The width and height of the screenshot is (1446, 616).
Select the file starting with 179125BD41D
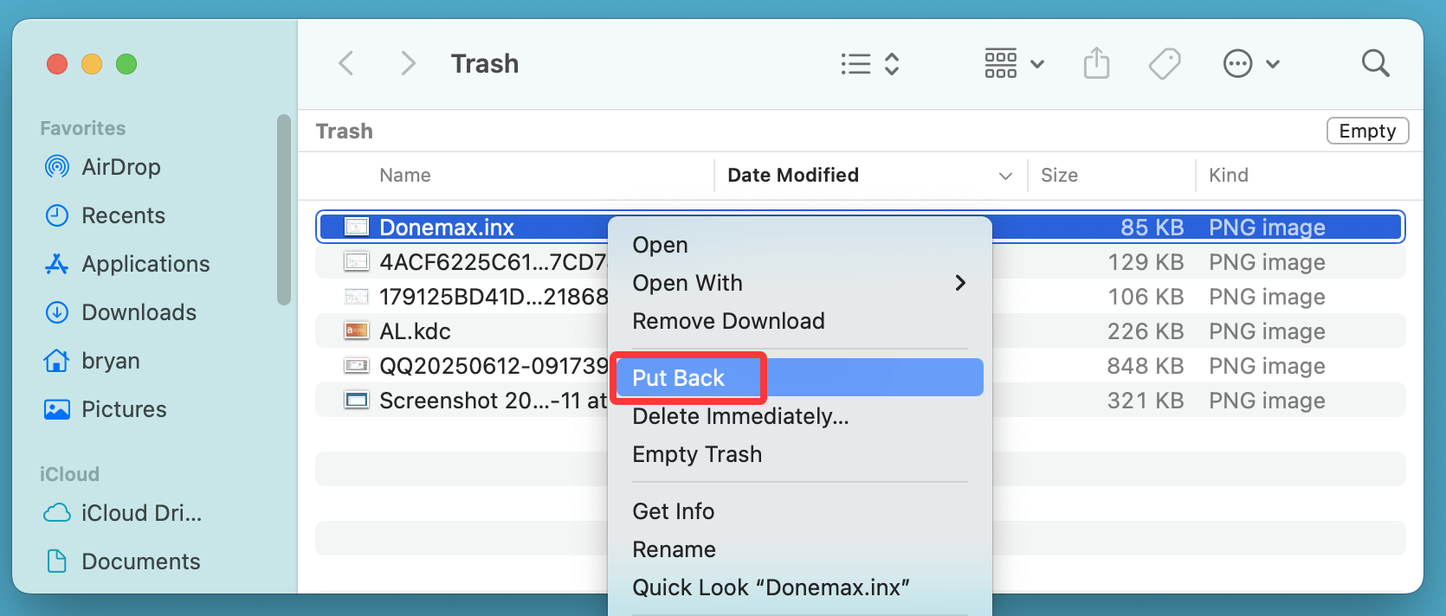click(x=860, y=296)
